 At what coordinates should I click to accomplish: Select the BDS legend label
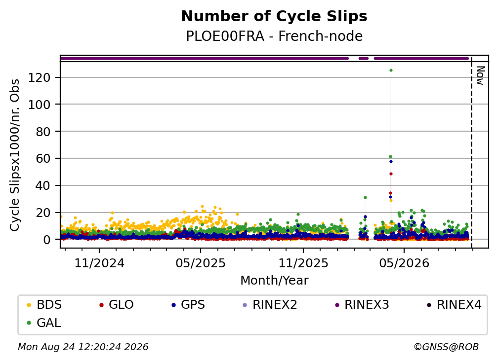49,305
